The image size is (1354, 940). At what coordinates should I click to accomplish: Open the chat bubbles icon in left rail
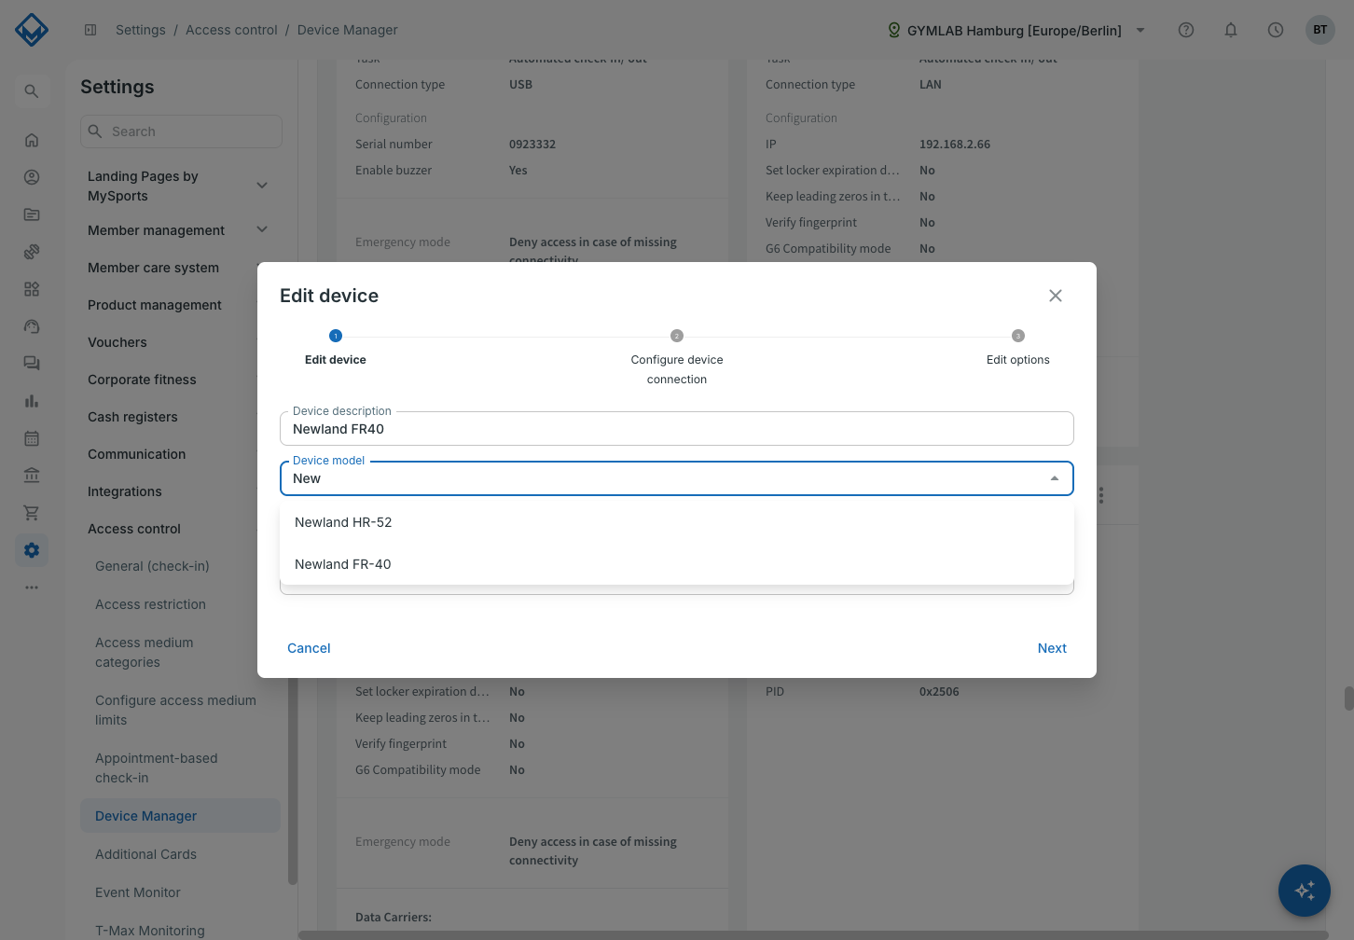(x=32, y=364)
